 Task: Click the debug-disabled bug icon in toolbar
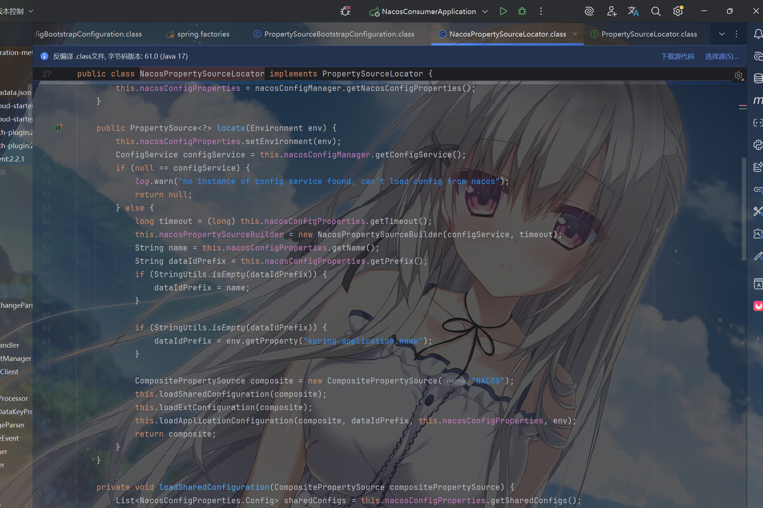click(x=346, y=11)
